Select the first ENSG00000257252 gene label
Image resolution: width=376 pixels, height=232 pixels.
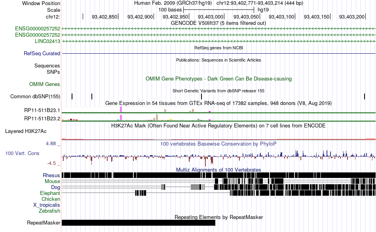[38, 29]
